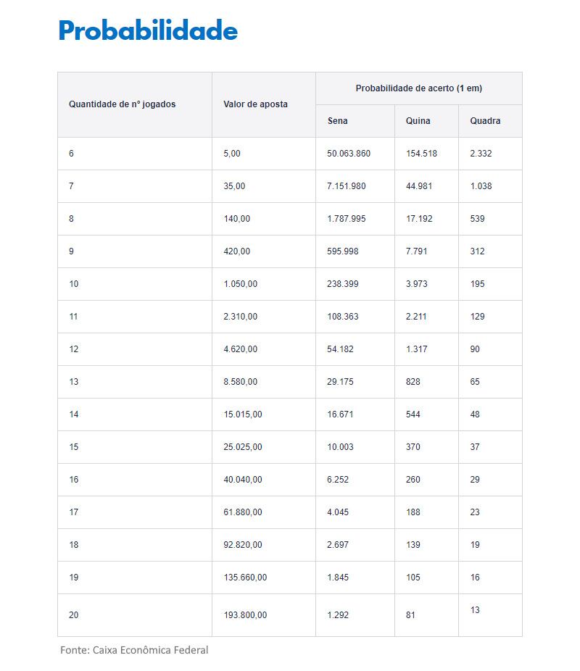Select the bet value 61.880,00
The image size is (580, 671).
[x=243, y=512]
